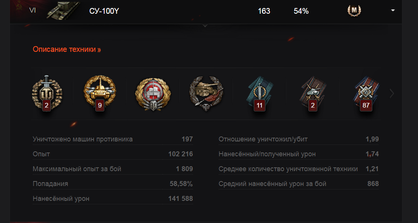The width and height of the screenshot is (418, 223).
Task: Click the СУ-100Y vehicle name
Action: (x=104, y=11)
